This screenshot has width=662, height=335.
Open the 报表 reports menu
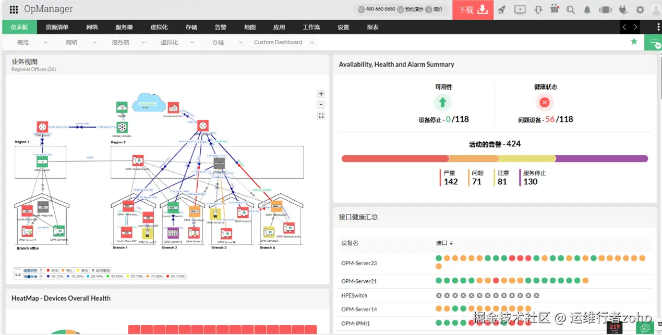coord(372,27)
